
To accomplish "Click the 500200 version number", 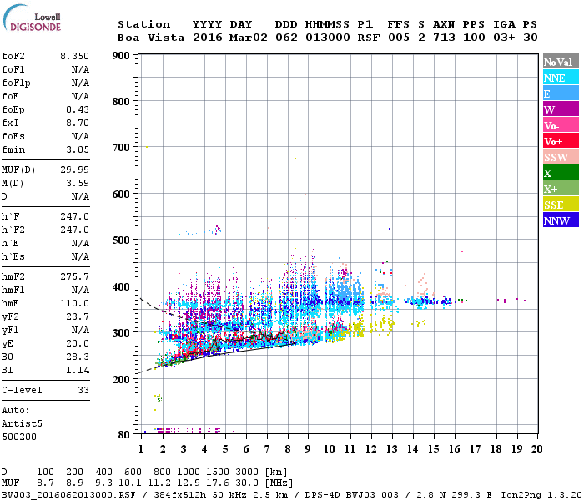I will pyautogui.click(x=19, y=437).
